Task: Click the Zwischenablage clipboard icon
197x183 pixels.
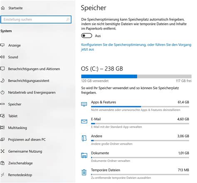Action: [x=2, y=163]
